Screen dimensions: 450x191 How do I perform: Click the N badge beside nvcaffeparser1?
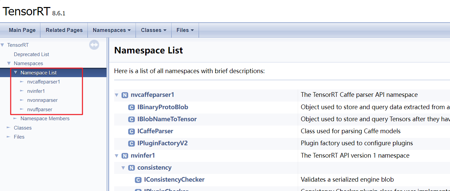[x=125, y=95]
